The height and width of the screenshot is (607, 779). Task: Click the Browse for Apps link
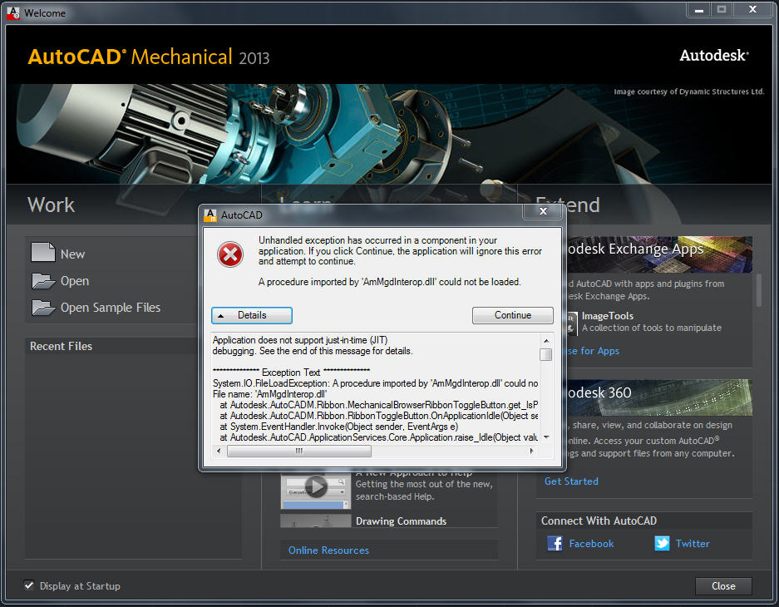[593, 351]
